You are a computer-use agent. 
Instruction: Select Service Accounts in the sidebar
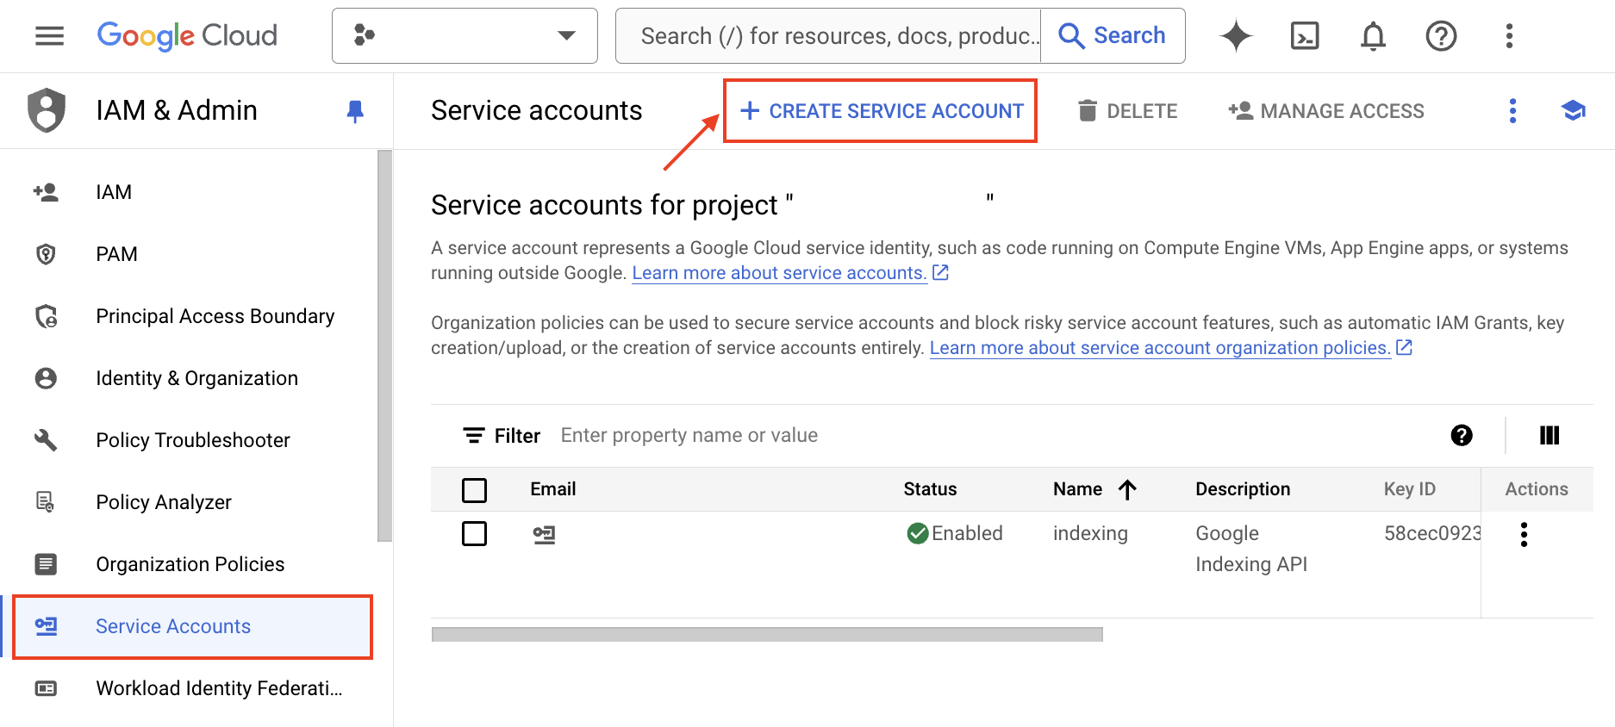[x=193, y=626]
